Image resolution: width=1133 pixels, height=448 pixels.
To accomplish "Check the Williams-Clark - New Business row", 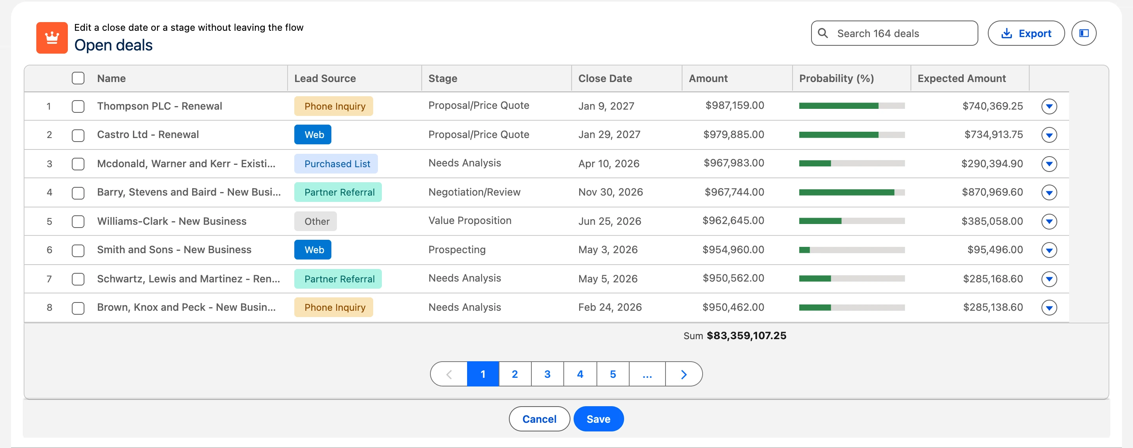I will point(78,222).
